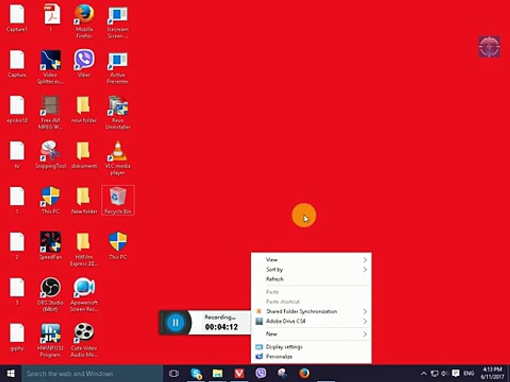This screenshot has width=510, height=382.
Task: Show hidden system tray icons
Action: coord(423,374)
